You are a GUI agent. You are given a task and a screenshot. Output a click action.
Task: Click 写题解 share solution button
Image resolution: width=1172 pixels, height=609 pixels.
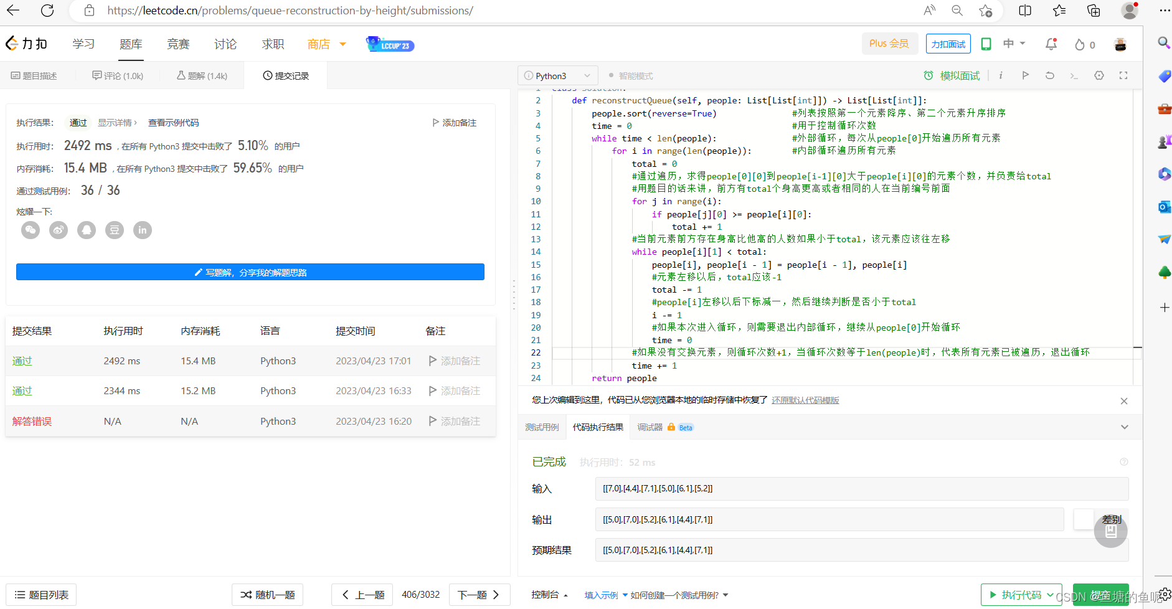[250, 272]
